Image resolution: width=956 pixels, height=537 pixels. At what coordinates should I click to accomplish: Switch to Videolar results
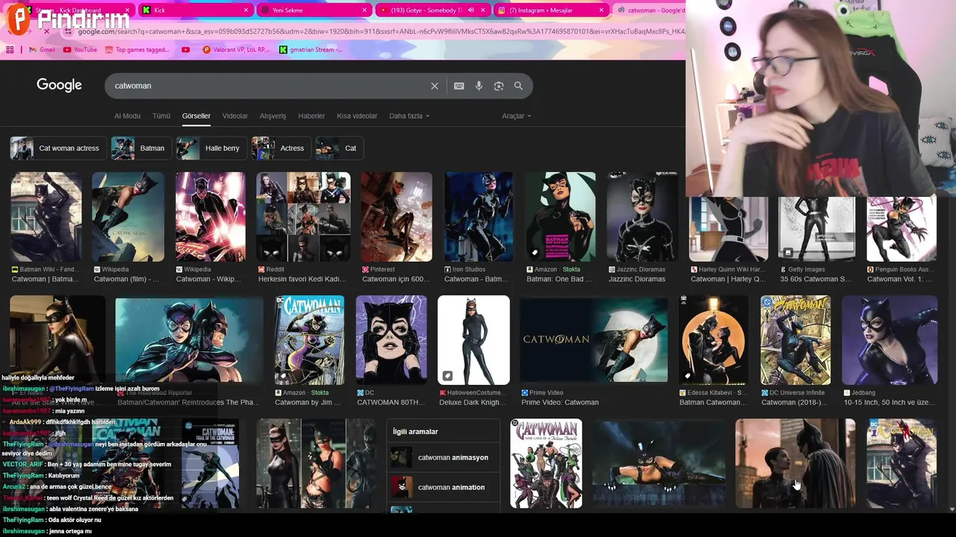[235, 116]
